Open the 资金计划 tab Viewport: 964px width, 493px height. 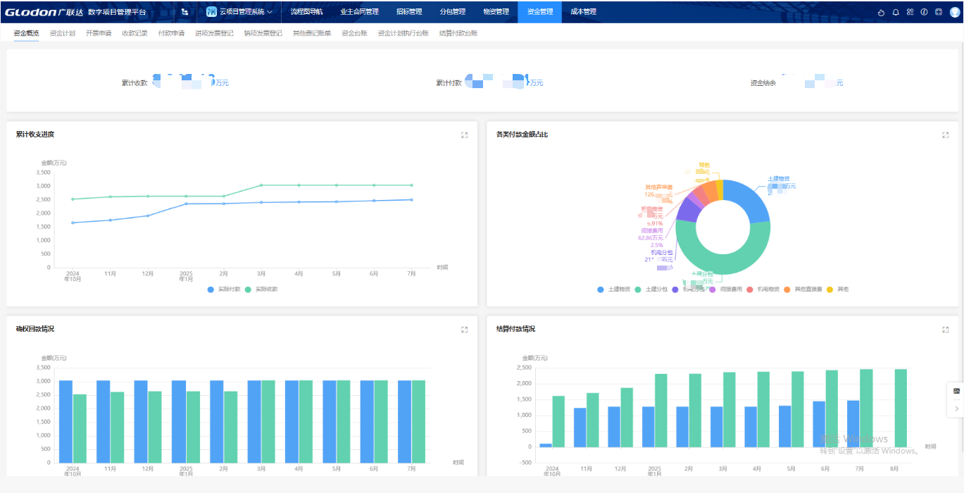63,33
